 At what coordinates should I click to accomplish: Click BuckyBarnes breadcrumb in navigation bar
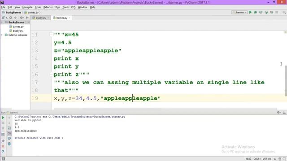[12, 13]
